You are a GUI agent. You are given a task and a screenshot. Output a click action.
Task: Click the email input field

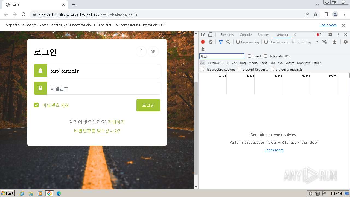[x=104, y=71]
